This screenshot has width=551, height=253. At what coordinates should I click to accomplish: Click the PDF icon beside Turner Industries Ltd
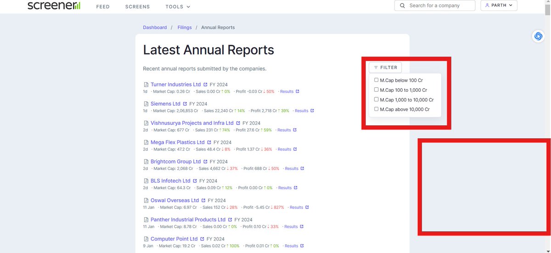point(146,85)
